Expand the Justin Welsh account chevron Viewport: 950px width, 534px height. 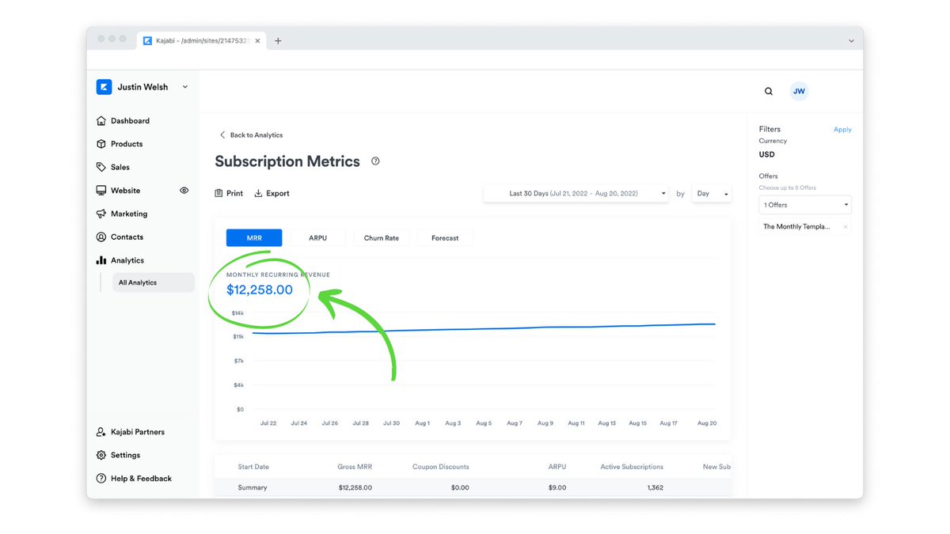coord(185,87)
